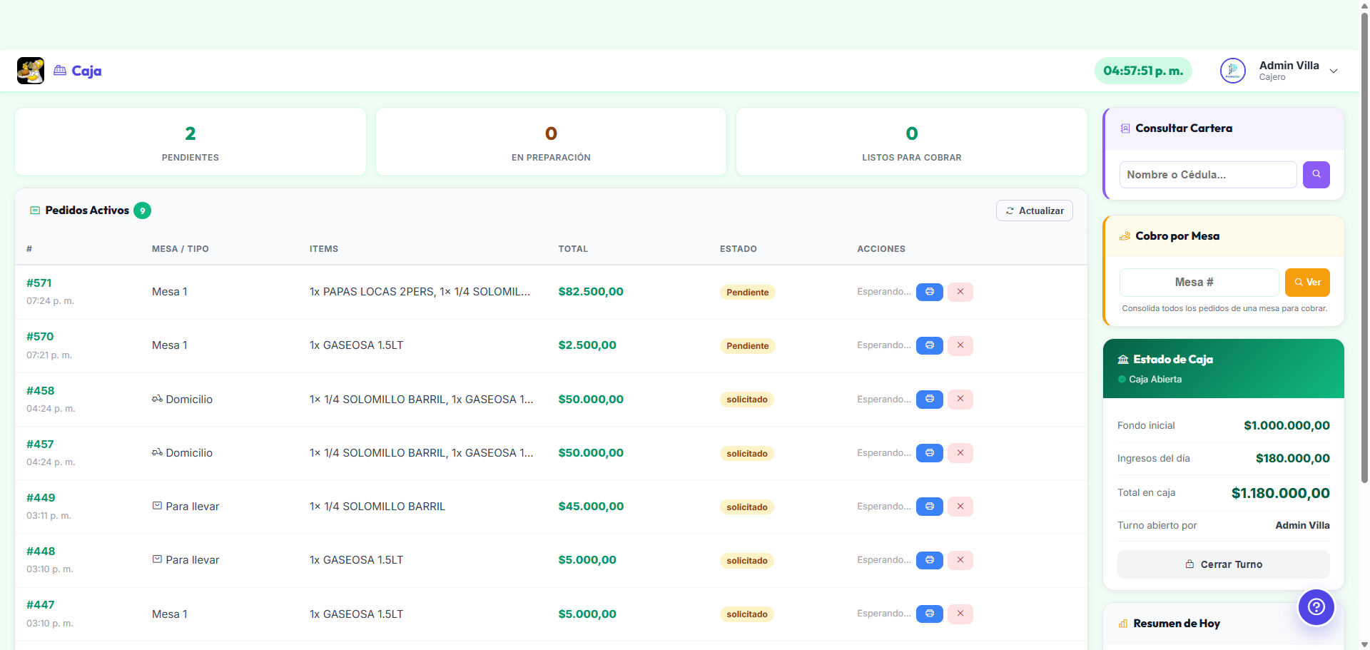Open the Admin Villa account dropdown
Image resolution: width=1370 pixels, height=650 pixels.
coord(1333,71)
